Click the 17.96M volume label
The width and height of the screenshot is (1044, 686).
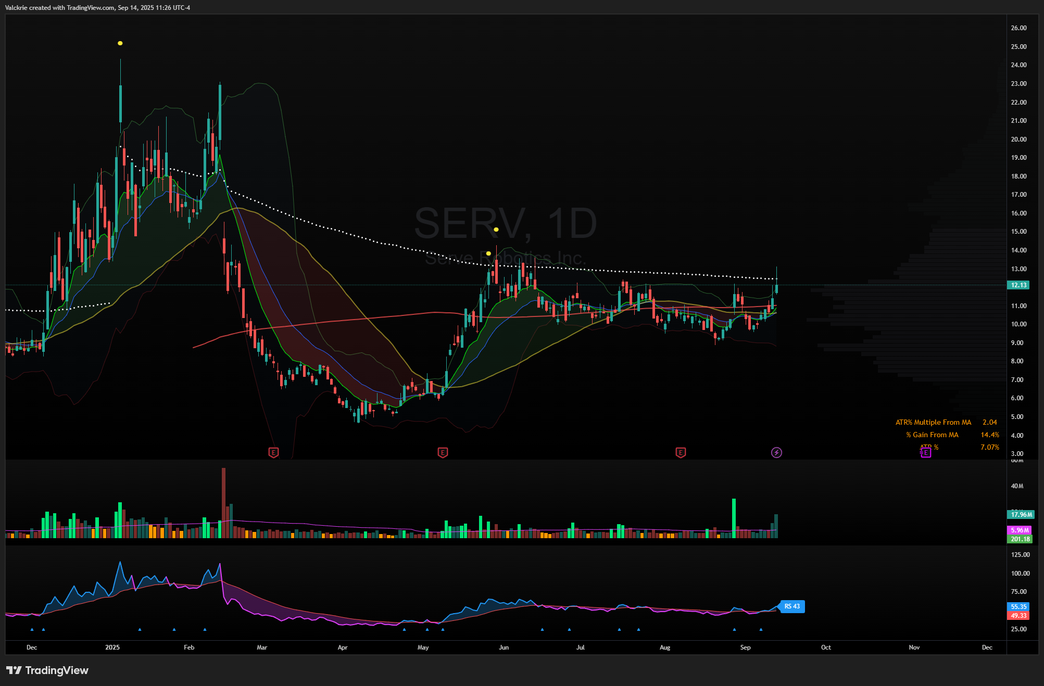(x=1021, y=515)
